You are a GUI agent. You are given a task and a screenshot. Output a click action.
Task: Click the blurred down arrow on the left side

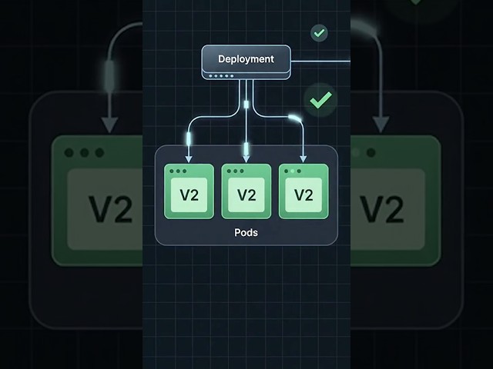pyautogui.click(x=109, y=125)
